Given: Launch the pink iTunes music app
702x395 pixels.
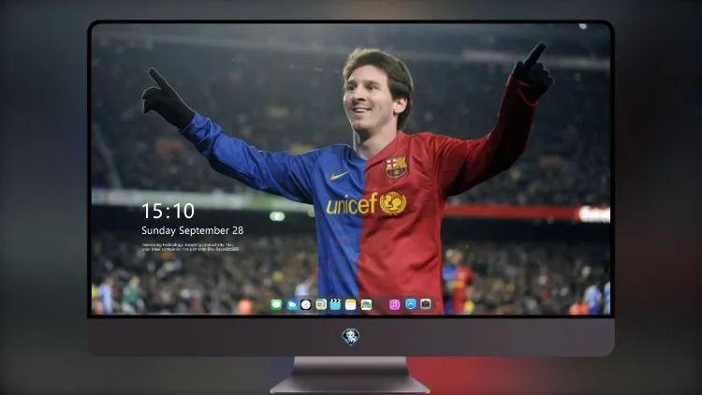Looking at the screenshot, I should pos(394,304).
